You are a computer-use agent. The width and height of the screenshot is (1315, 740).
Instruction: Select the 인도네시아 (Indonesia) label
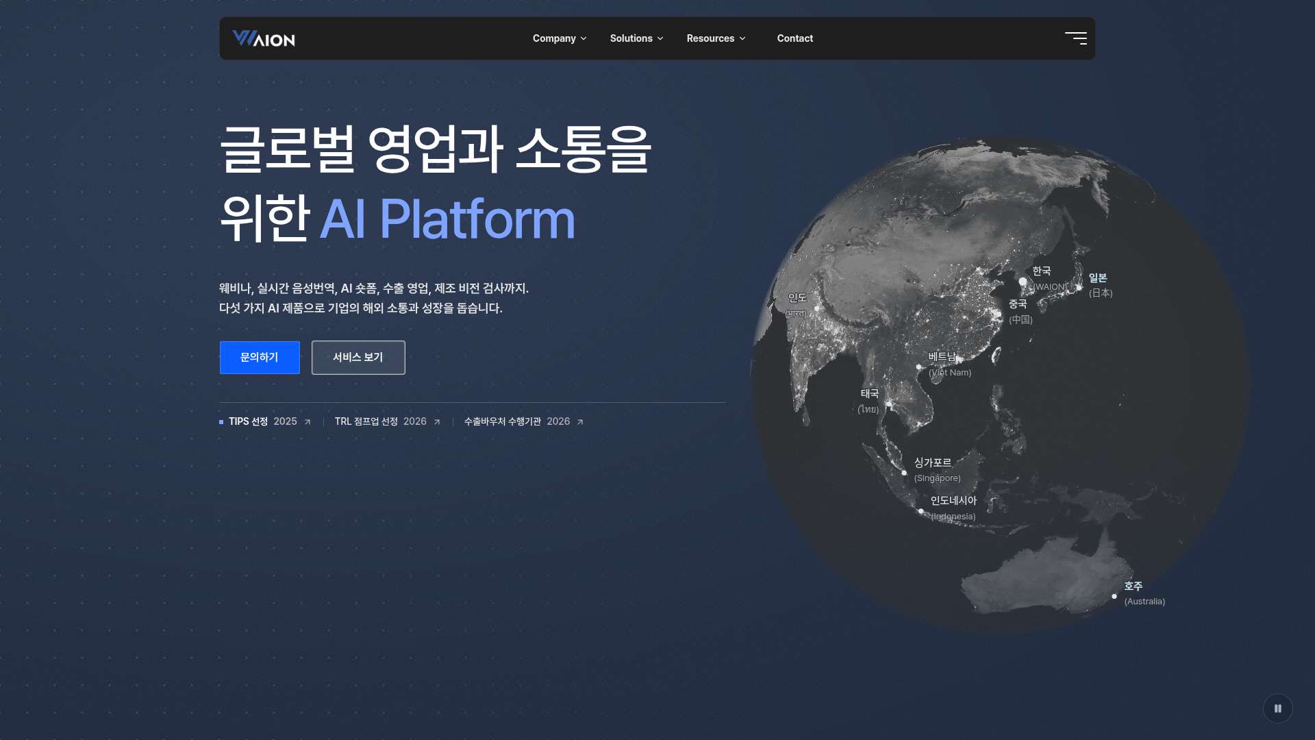click(953, 508)
